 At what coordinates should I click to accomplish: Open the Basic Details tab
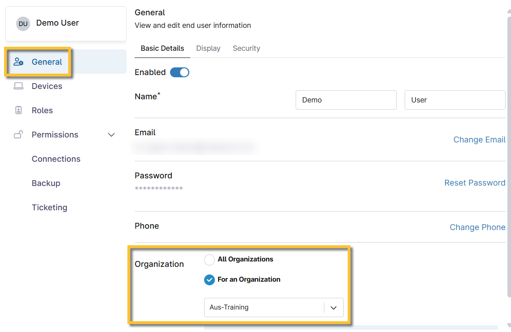(x=162, y=49)
